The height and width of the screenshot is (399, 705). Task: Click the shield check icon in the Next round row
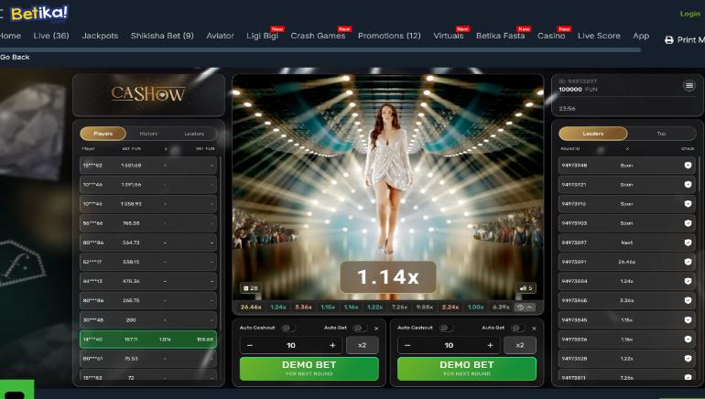688,243
